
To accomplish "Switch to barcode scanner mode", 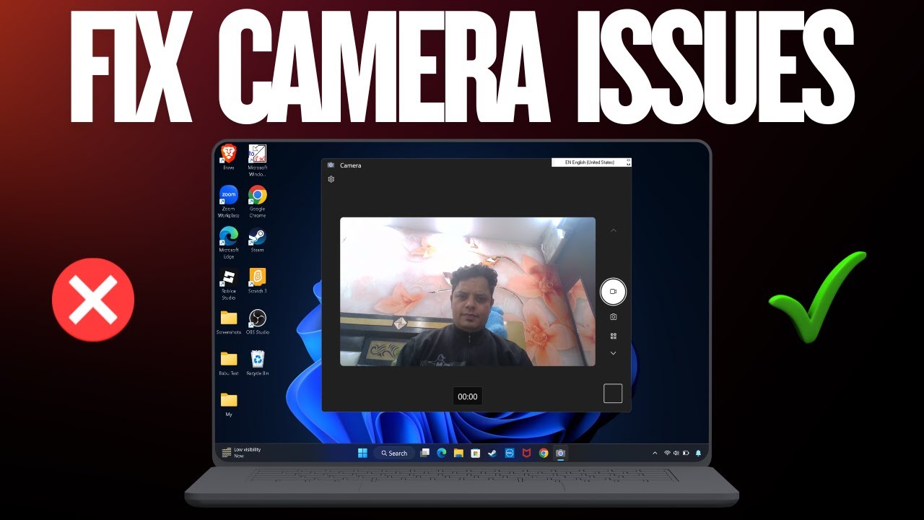I will pyautogui.click(x=614, y=336).
